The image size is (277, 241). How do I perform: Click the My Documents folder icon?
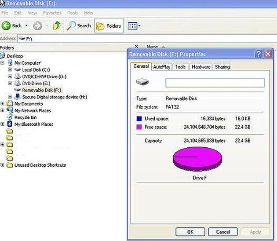10,103
